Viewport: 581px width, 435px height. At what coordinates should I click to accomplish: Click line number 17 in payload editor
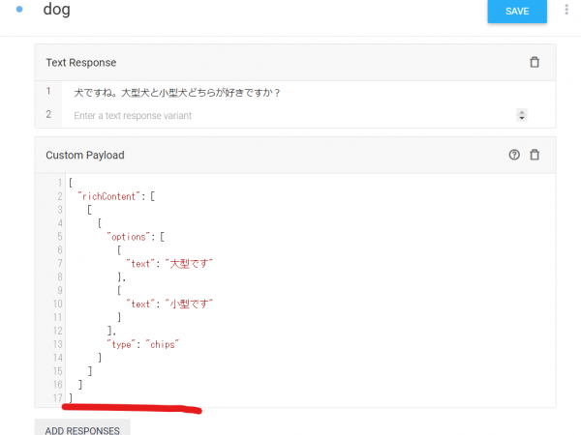tap(58, 398)
